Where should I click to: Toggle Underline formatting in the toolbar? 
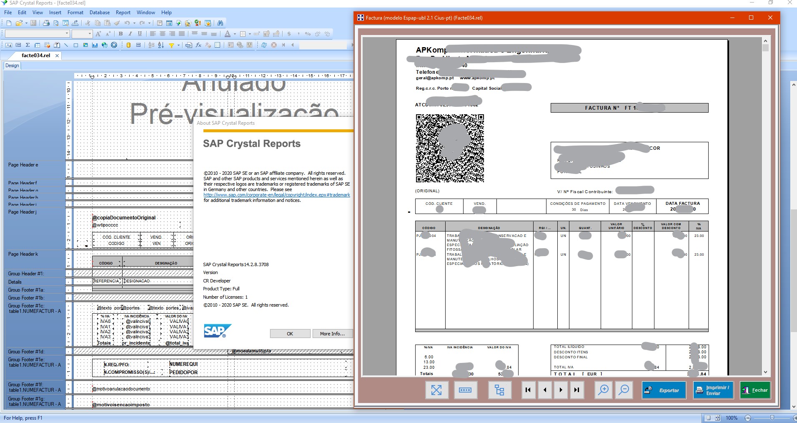[140, 34]
